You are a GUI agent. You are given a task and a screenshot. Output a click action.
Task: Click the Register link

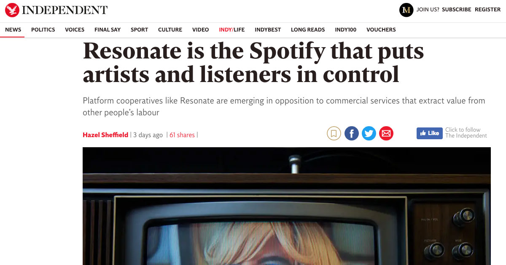[488, 10]
